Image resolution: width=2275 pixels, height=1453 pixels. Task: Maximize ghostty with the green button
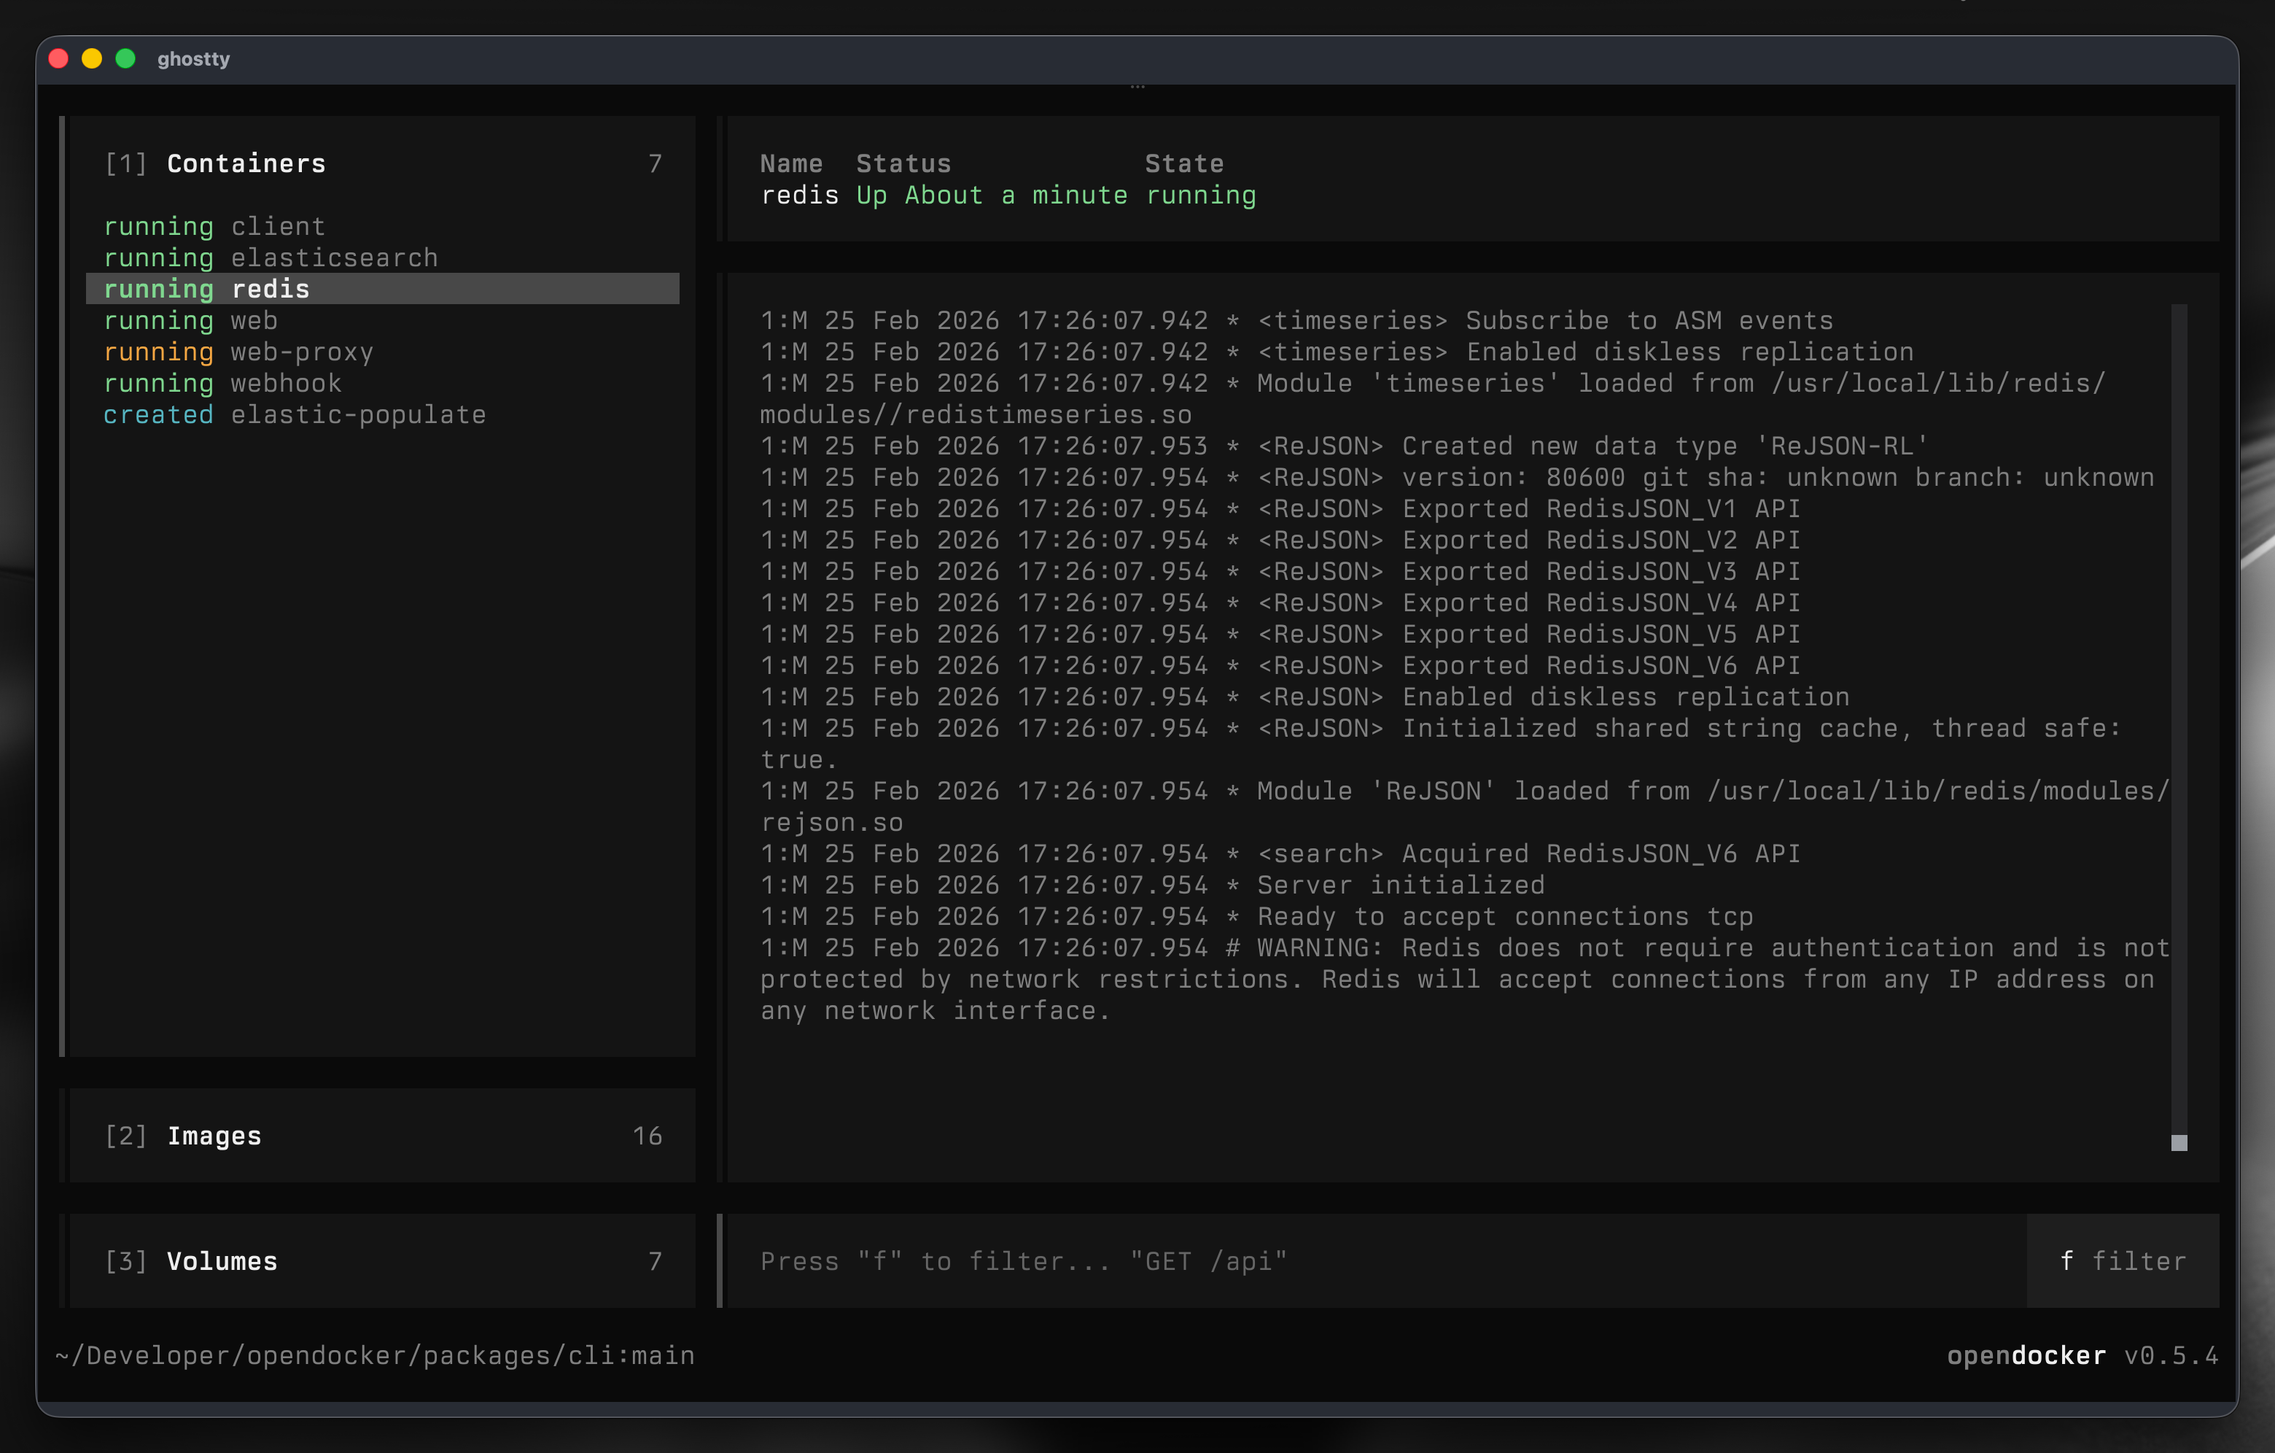125,58
